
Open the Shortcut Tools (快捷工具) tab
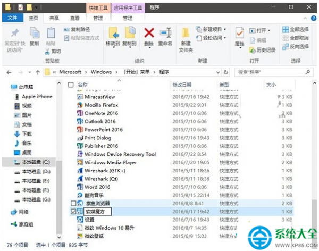click(x=98, y=8)
